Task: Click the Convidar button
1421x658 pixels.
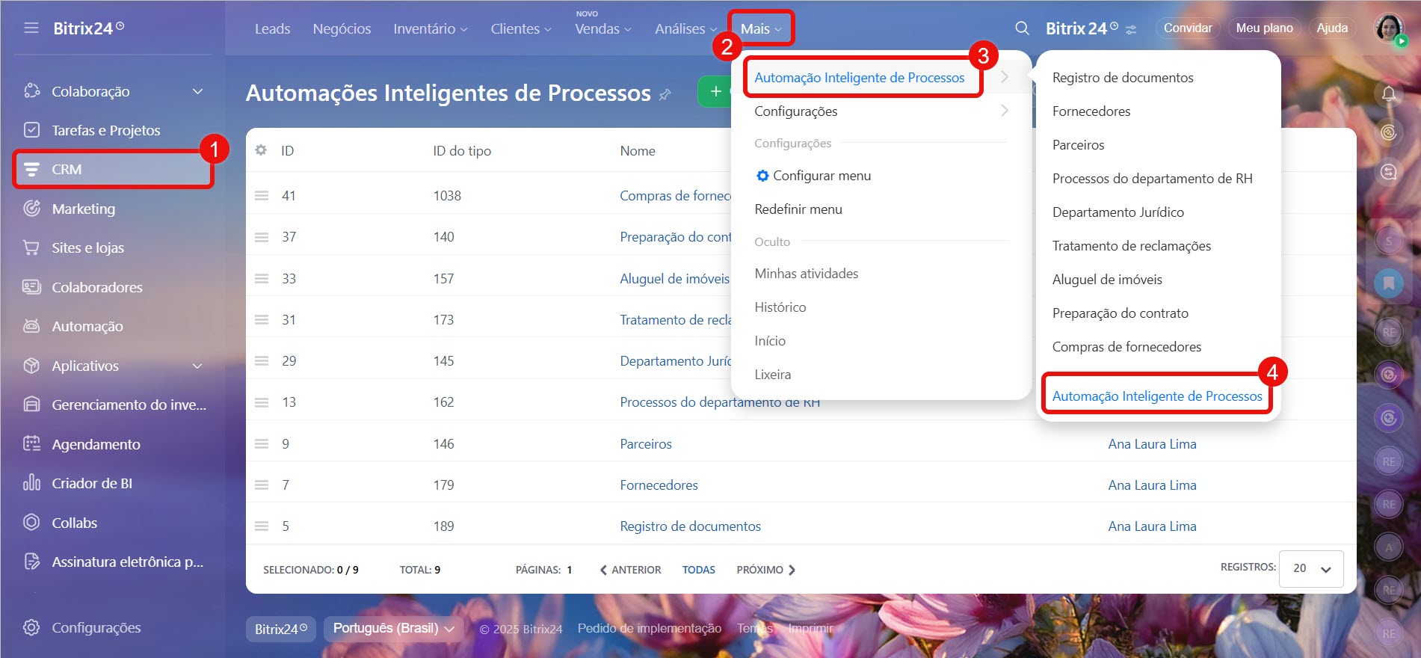Action: coord(1187,28)
